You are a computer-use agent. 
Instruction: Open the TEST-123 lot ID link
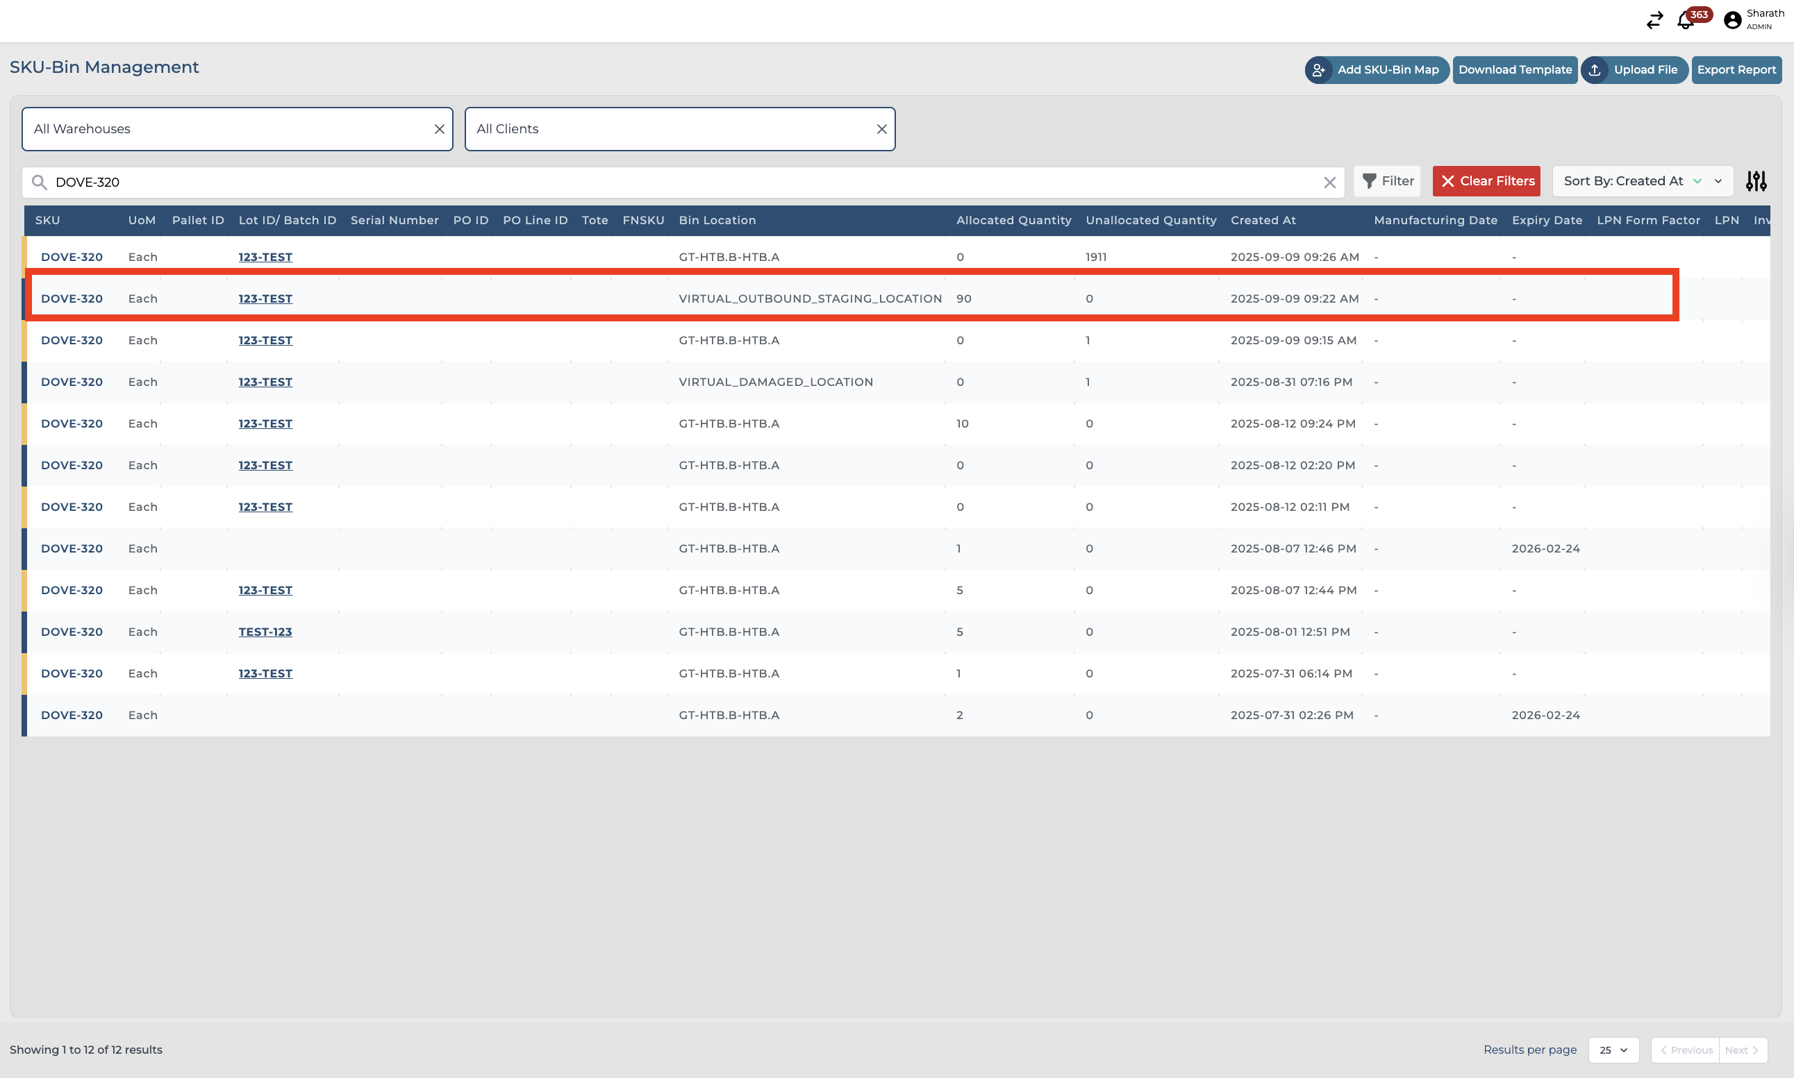tap(265, 632)
